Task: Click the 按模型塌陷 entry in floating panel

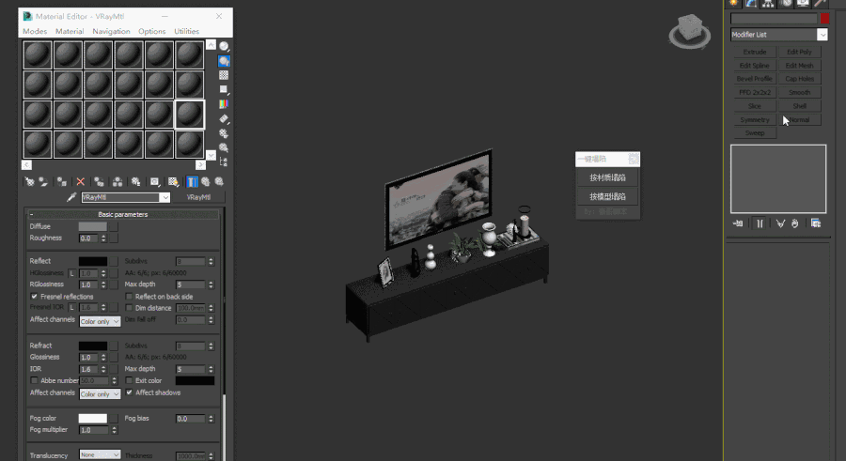Action: coord(607,196)
